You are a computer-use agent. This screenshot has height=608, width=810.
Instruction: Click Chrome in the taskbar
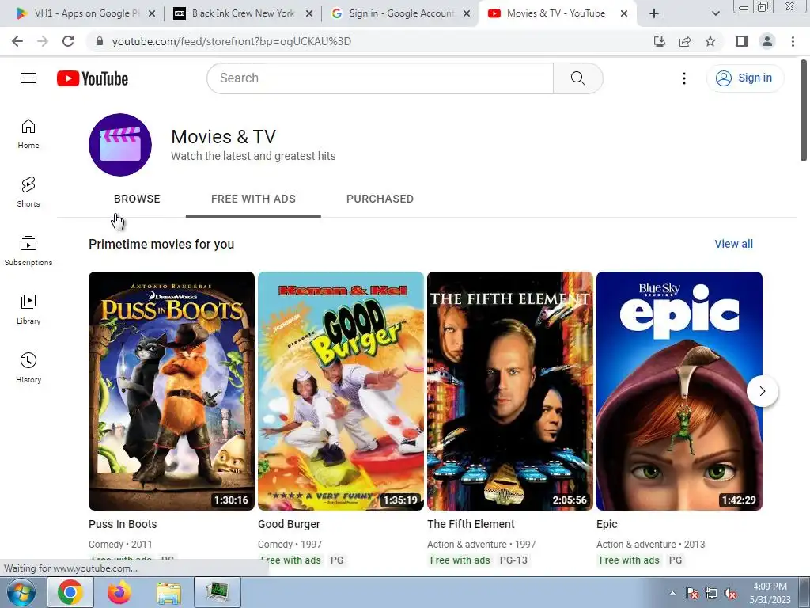pos(70,592)
